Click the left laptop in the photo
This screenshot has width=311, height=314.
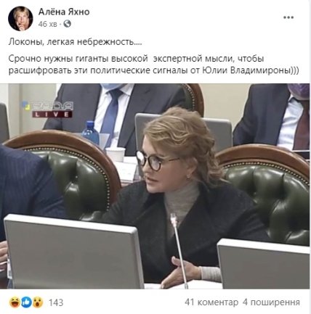tap(71, 252)
